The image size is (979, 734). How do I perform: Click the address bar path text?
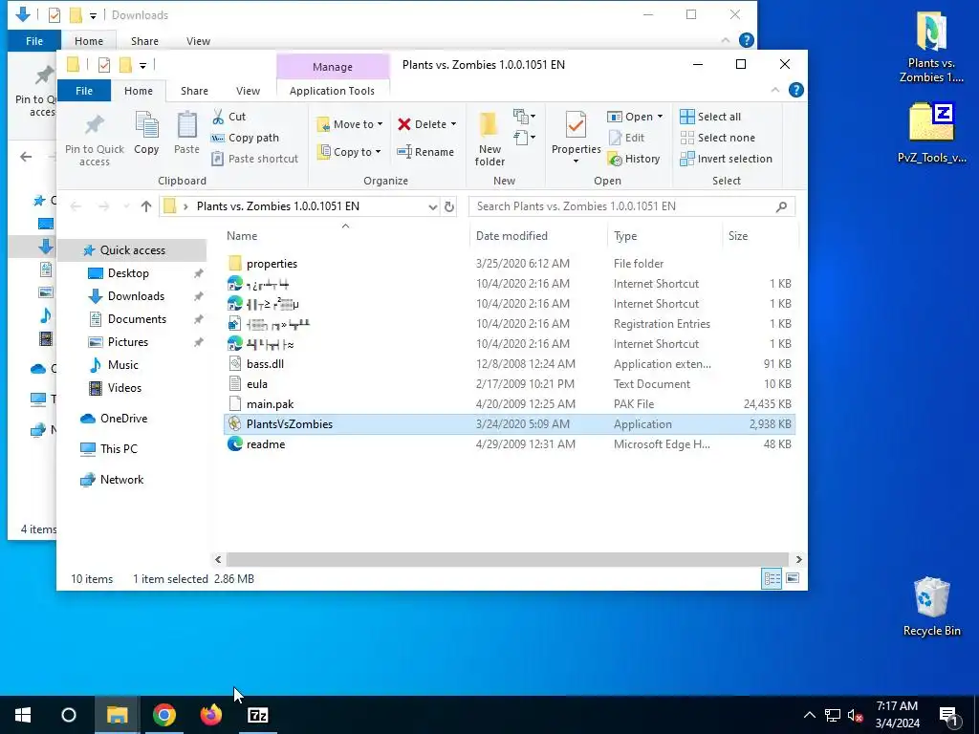point(278,206)
